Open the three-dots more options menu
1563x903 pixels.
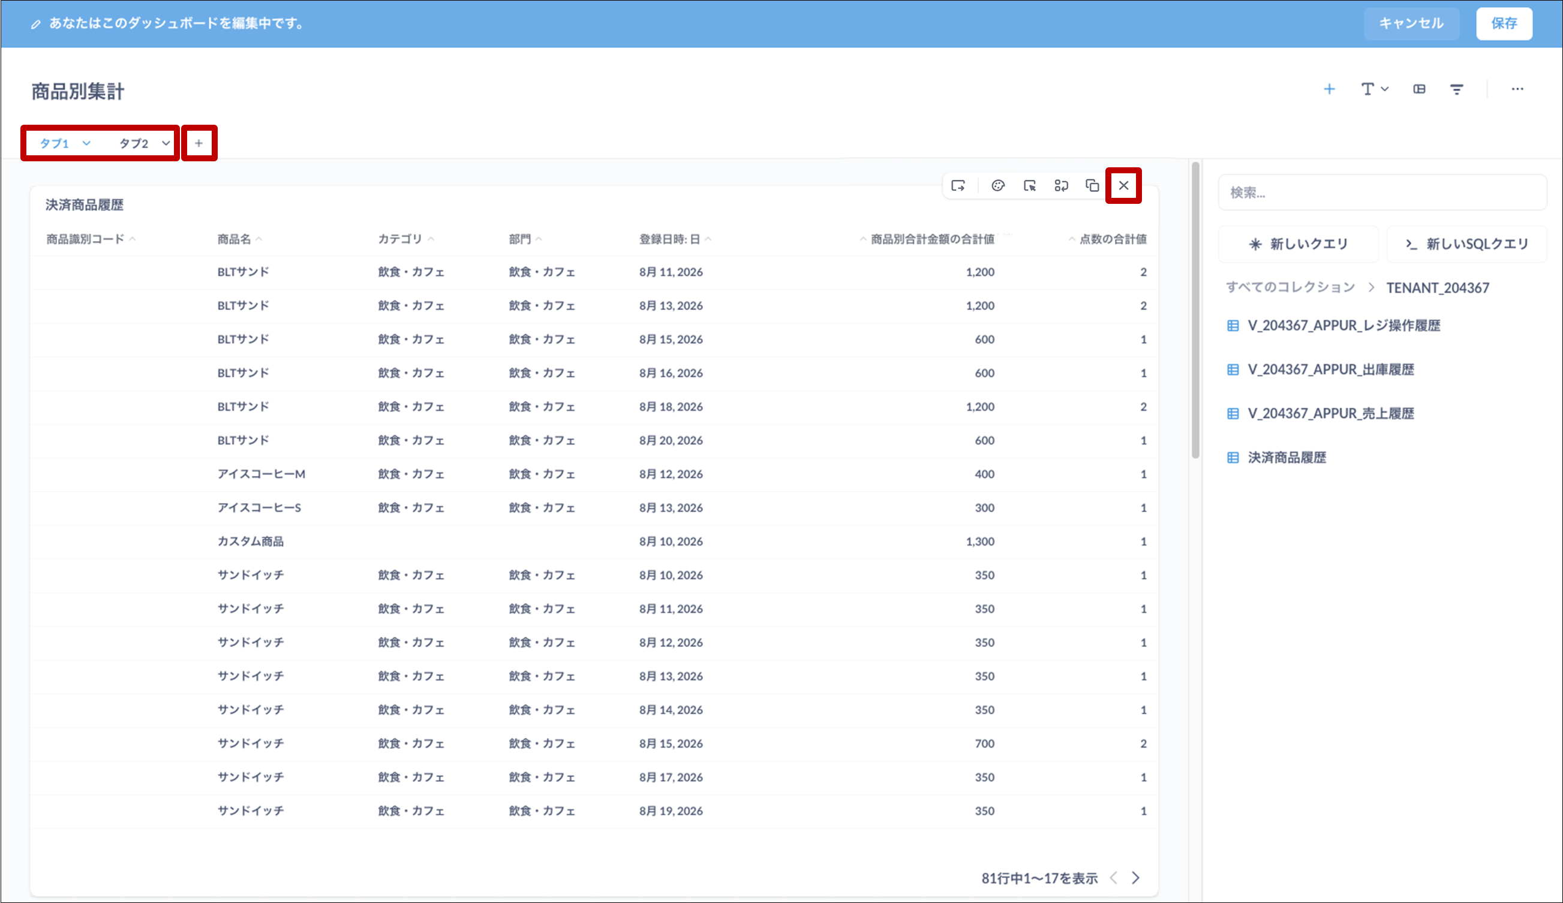click(x=1517, y=89)
